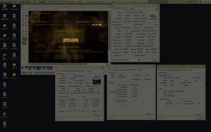211x132 pixels.
Task: Click the NVIDIA logo in GPU-Z
Action: click(153, 17)
